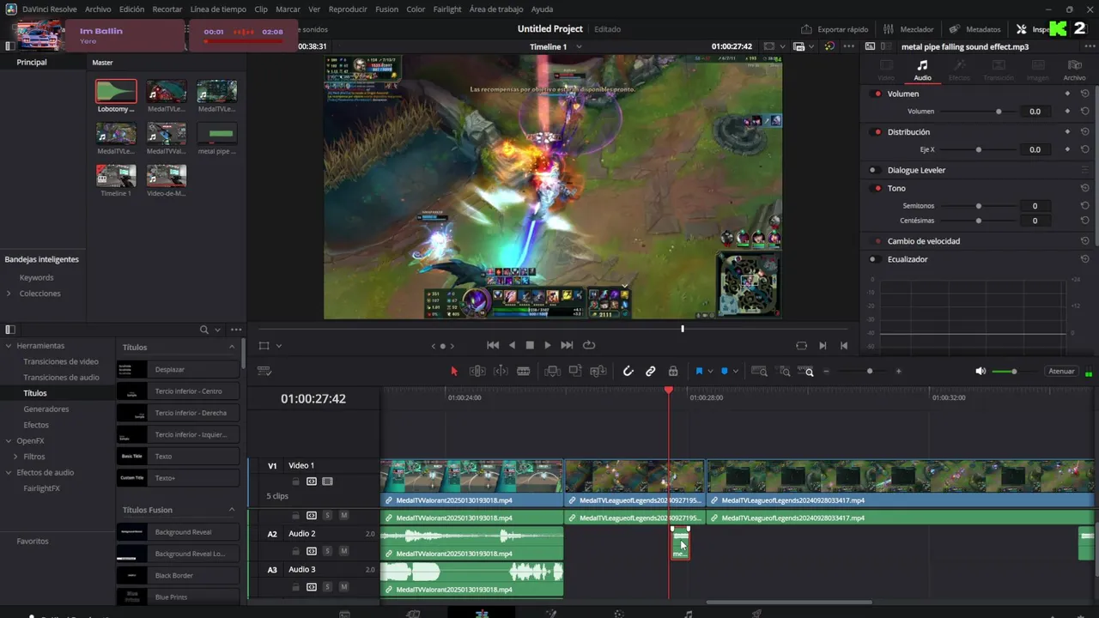This screenshot has width=1099, height=618.
Task: Click the Exportar rápido button
Action: pos(835,29)
